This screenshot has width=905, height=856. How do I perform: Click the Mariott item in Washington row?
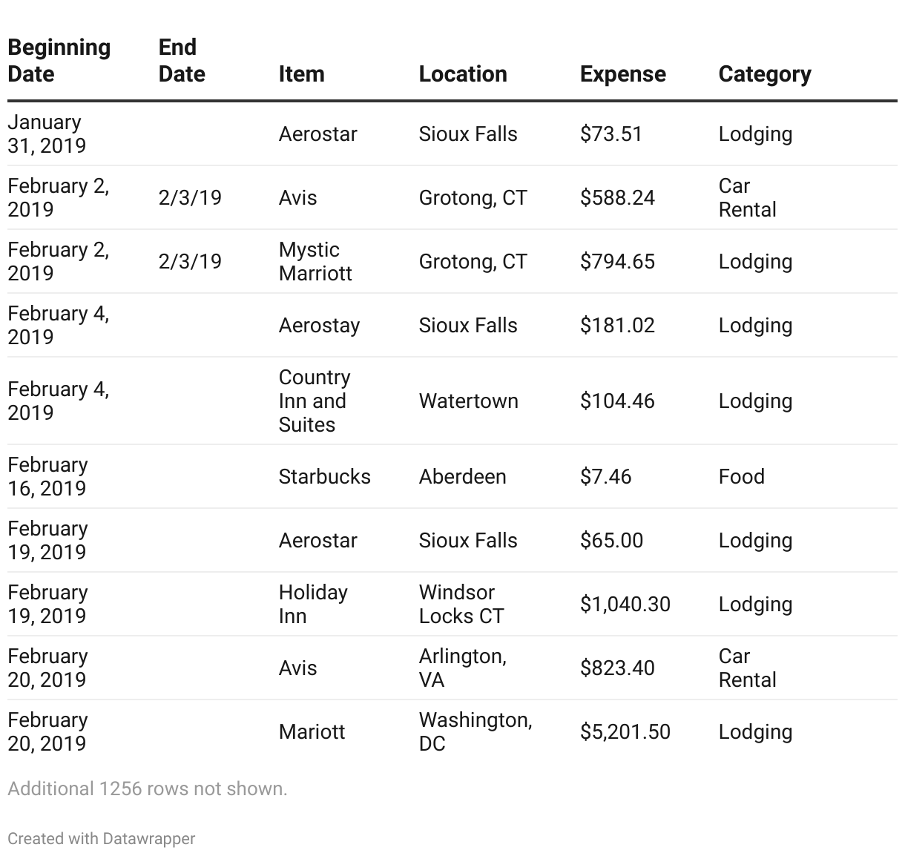(312, 731)
